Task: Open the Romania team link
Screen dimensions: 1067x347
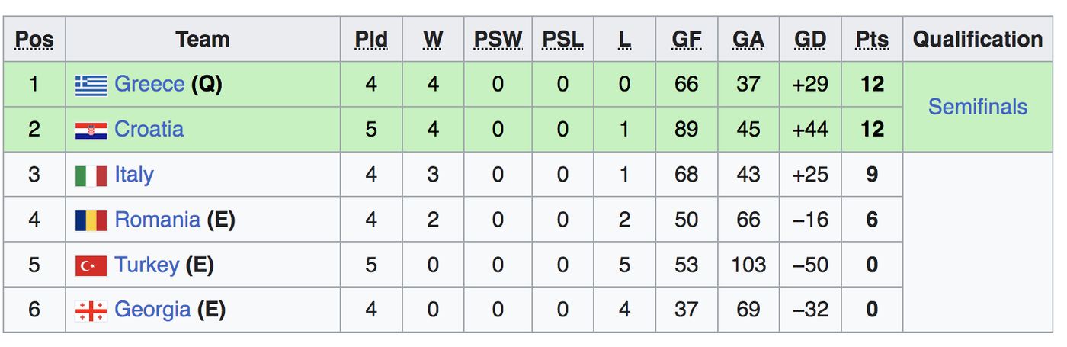Action: click(x=157, y=220)
